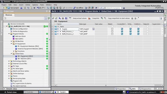Image resolution: width=167 pixels, height=94 pixels.
Task: Toggle Writable checkbox for Refill_Process_2
Action: pyautogui.click(x=130, y=34)
